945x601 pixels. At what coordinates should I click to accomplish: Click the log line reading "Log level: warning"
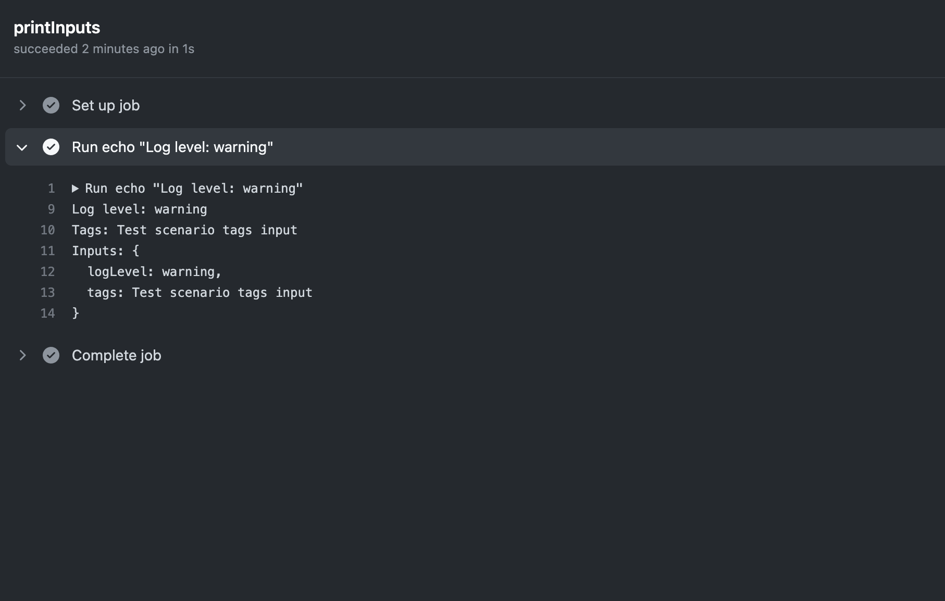(x=139, y=209)
